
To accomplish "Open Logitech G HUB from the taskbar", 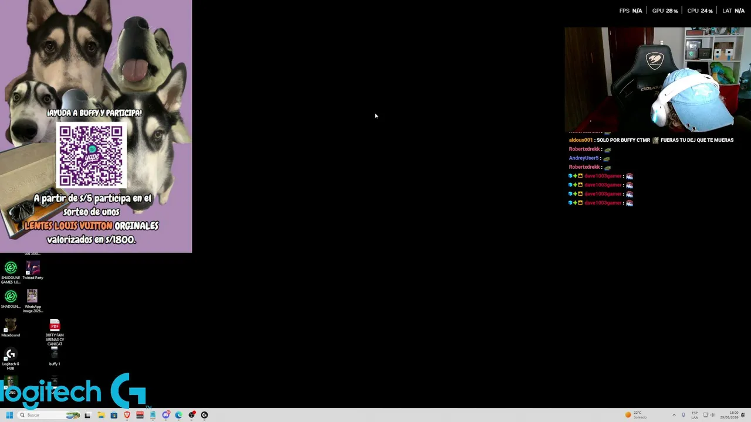I will click(204, 415).
